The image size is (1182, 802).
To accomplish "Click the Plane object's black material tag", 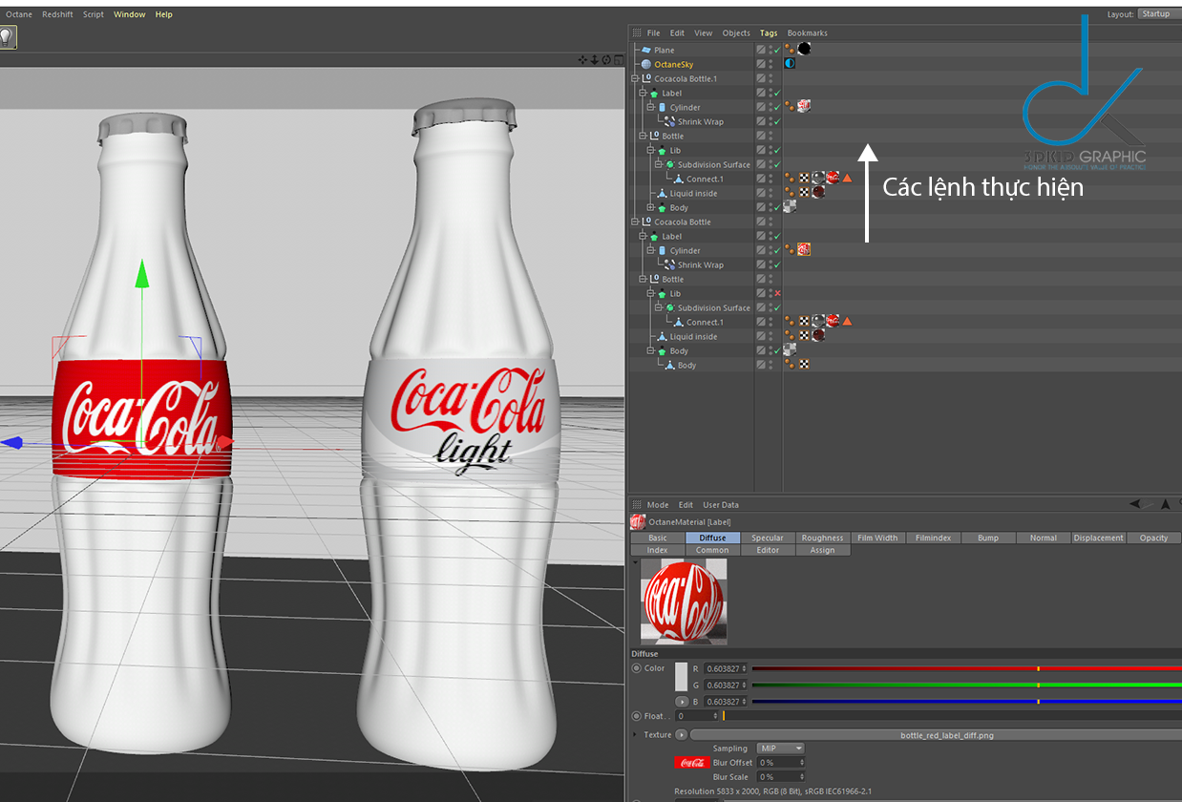I will coord(804,49).
